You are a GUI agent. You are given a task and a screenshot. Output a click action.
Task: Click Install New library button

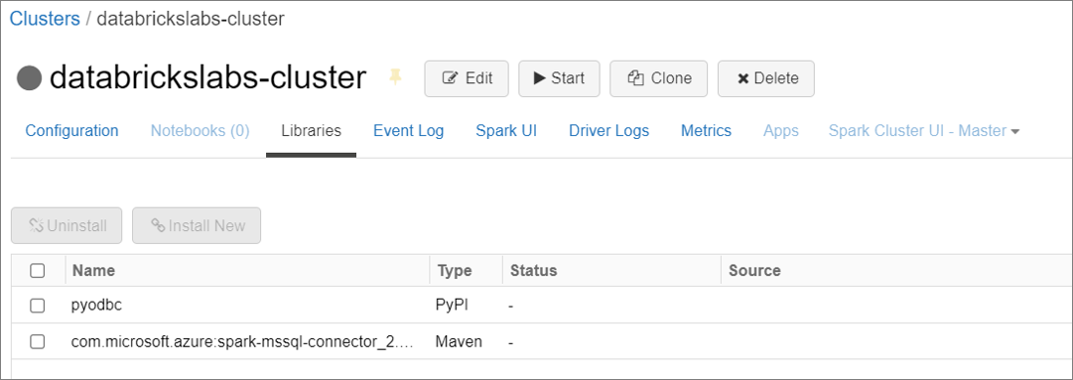[x=197, y=225]
